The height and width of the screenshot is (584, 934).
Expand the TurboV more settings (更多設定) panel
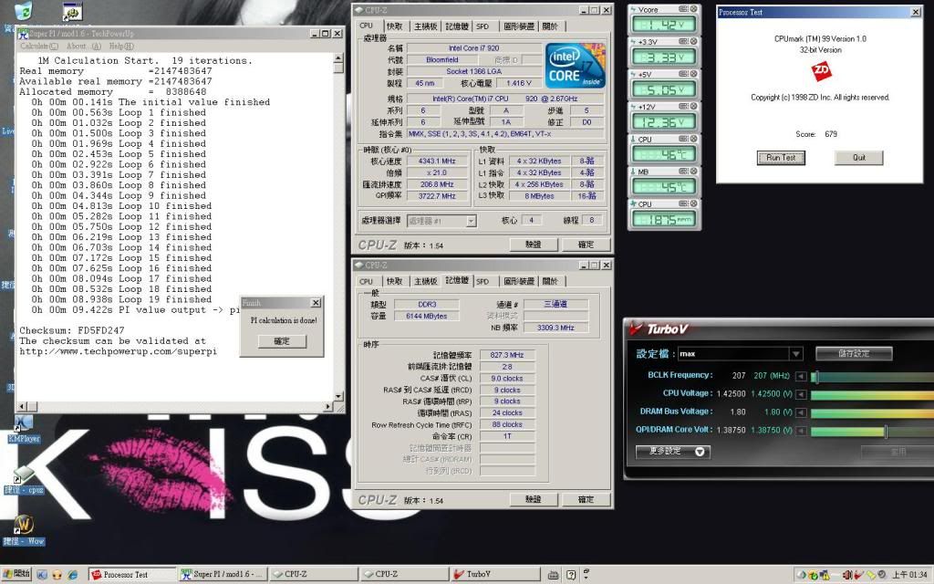point(672,452)
